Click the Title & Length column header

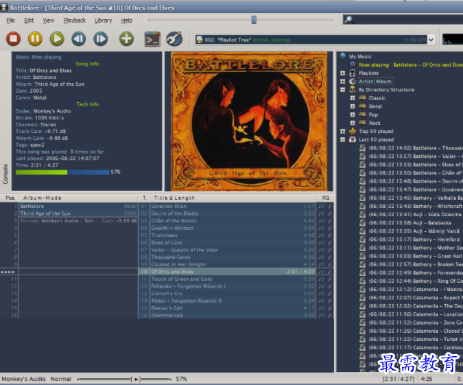pyautogui.click(x=233, y=198)
